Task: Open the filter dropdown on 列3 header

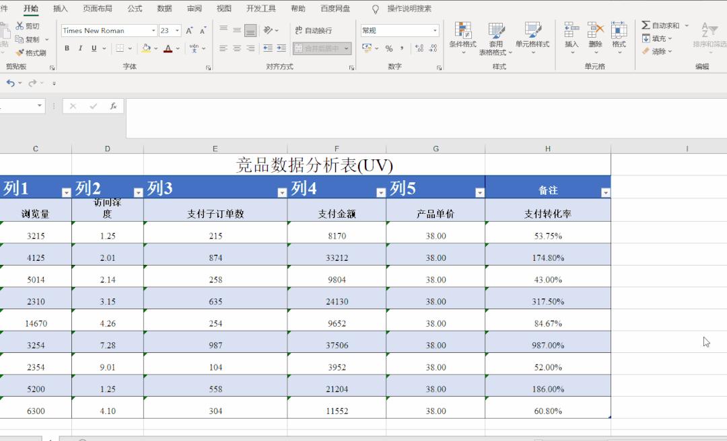Action: [x=283, y=192]
